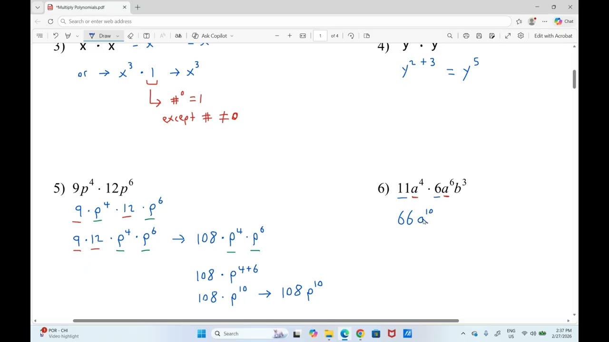Refresh the current page
The height and width of the screenshot is (342, 609).
tap(50, 21)
